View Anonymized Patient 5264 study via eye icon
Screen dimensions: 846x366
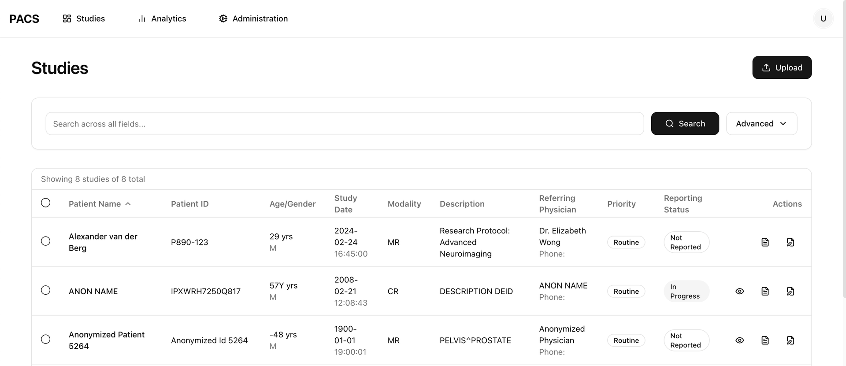coord(739,340)
